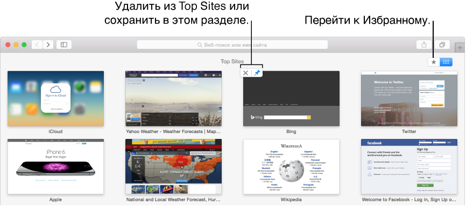Zoom the window with the green button
The height and width of the screenshot is (206, 466).
[x=24, y=45]
